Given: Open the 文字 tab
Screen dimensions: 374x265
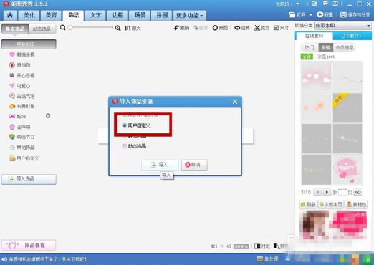Looking at the screenshot, I should [x=95, y=16].
